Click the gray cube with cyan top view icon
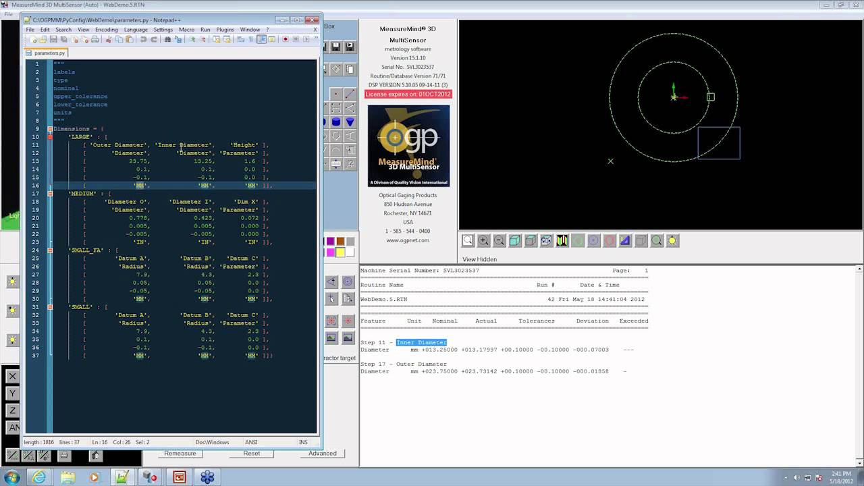Viewport: 864px width, 486px height. pos(531,240)
